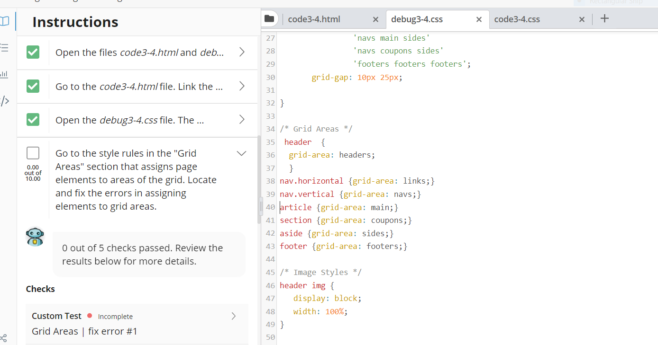Screen dimensions: 658x345
Task: Collapse the expanded Grid Areas step
Action: coord(242,153)
